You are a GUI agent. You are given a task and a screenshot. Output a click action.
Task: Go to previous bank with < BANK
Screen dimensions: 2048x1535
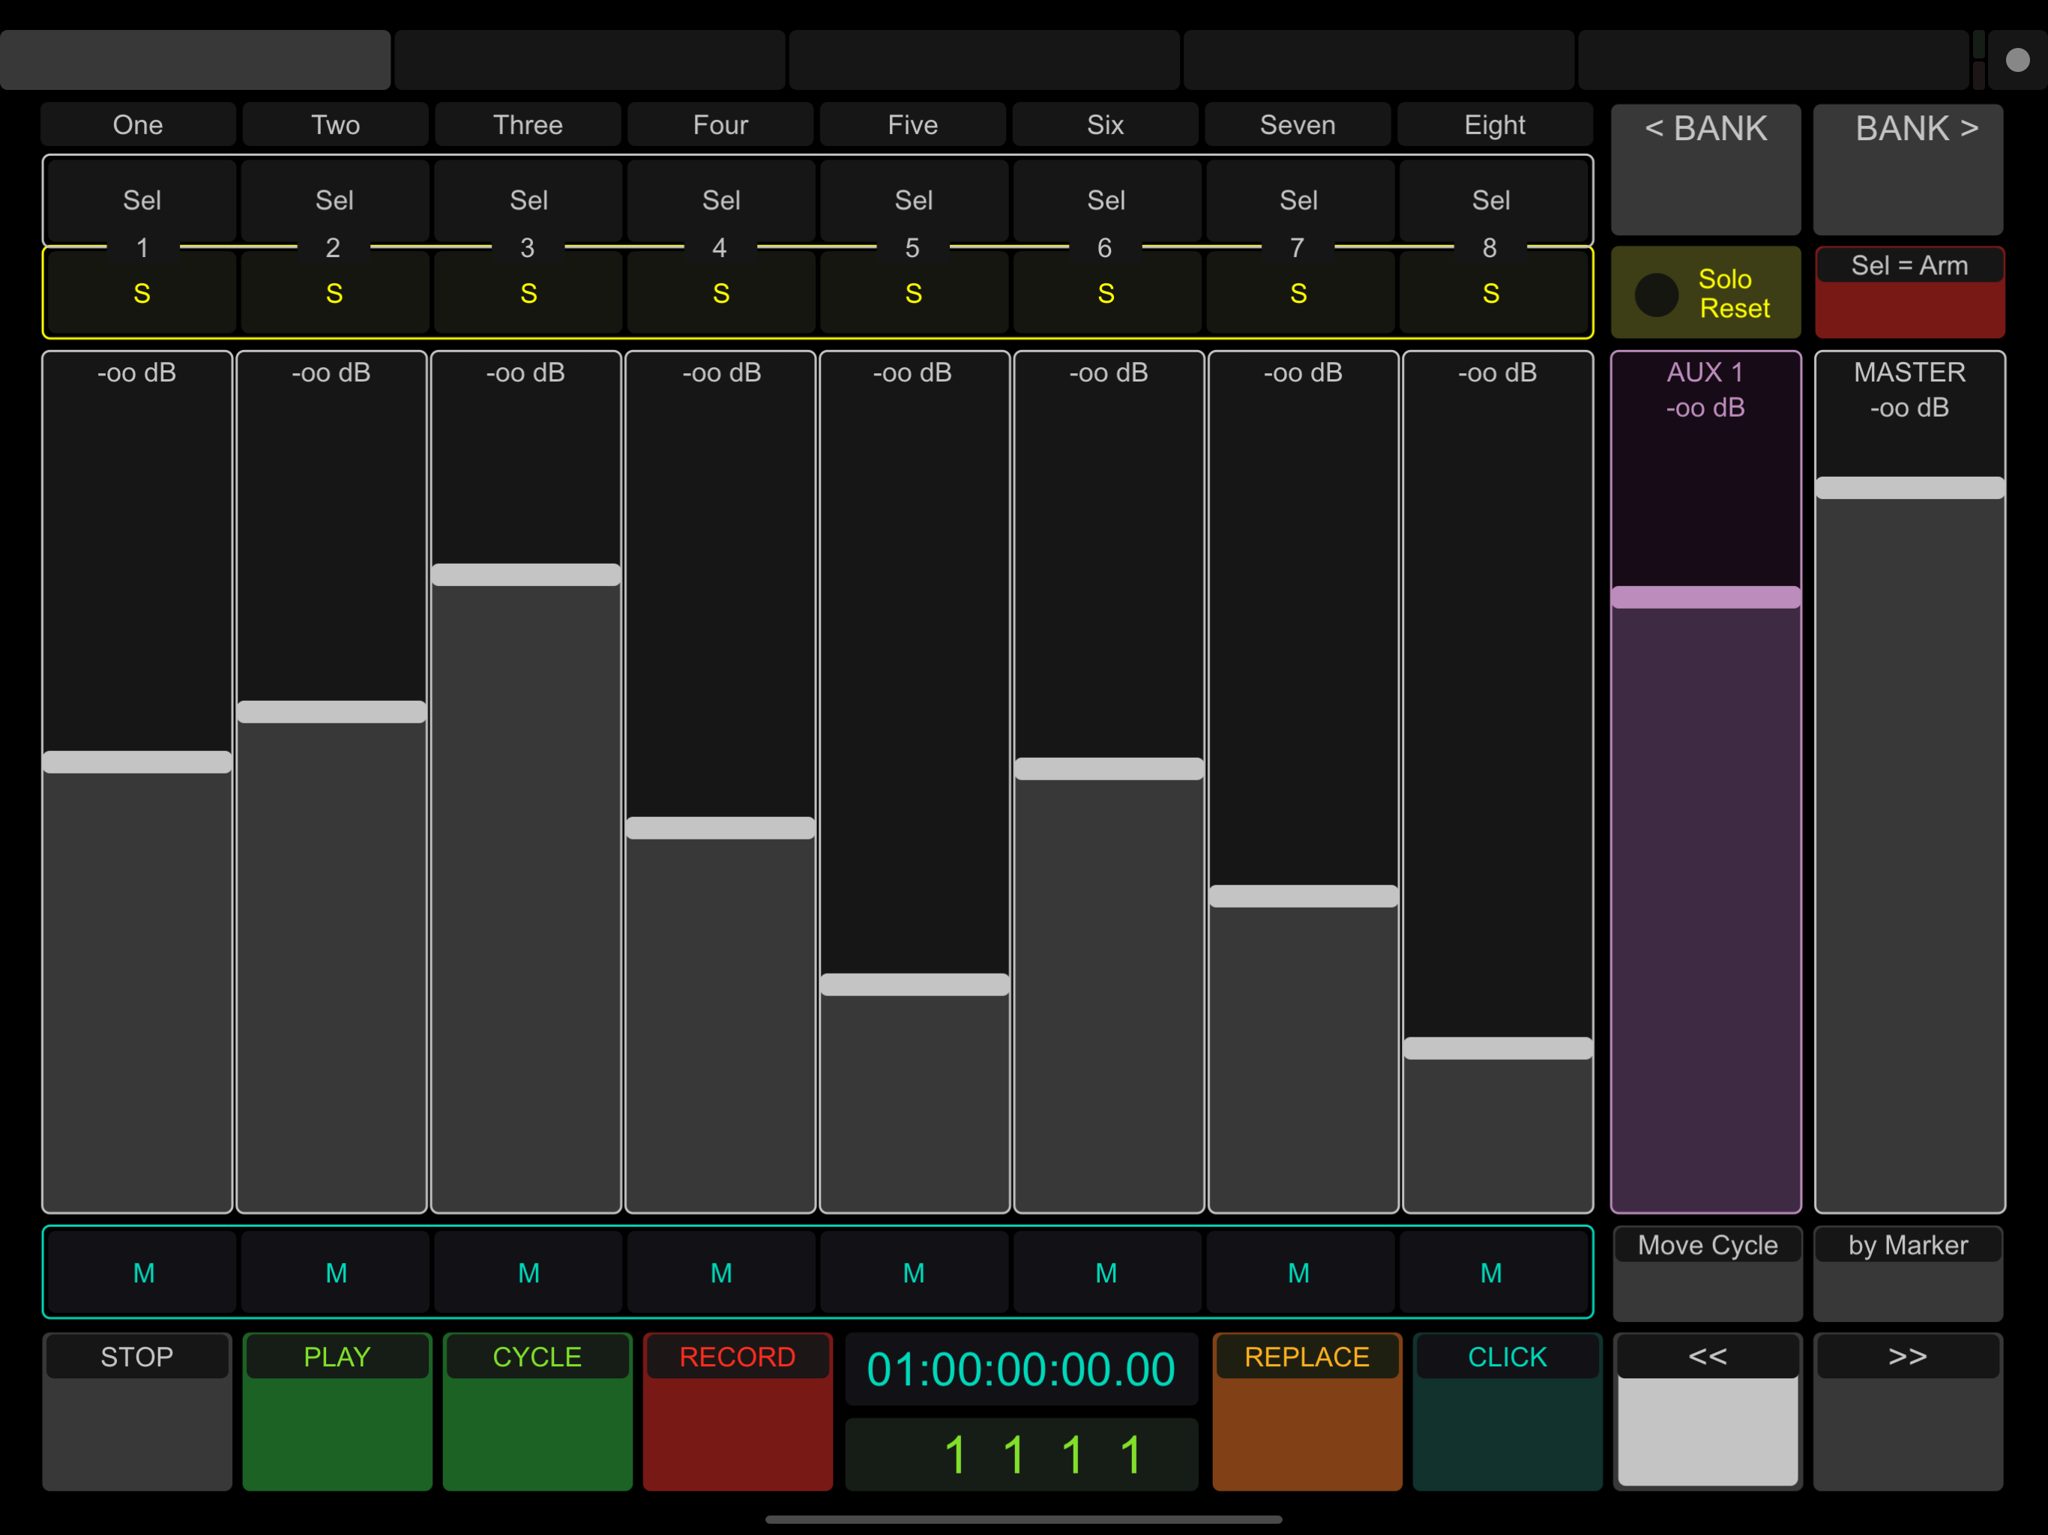click(1705, 169)
